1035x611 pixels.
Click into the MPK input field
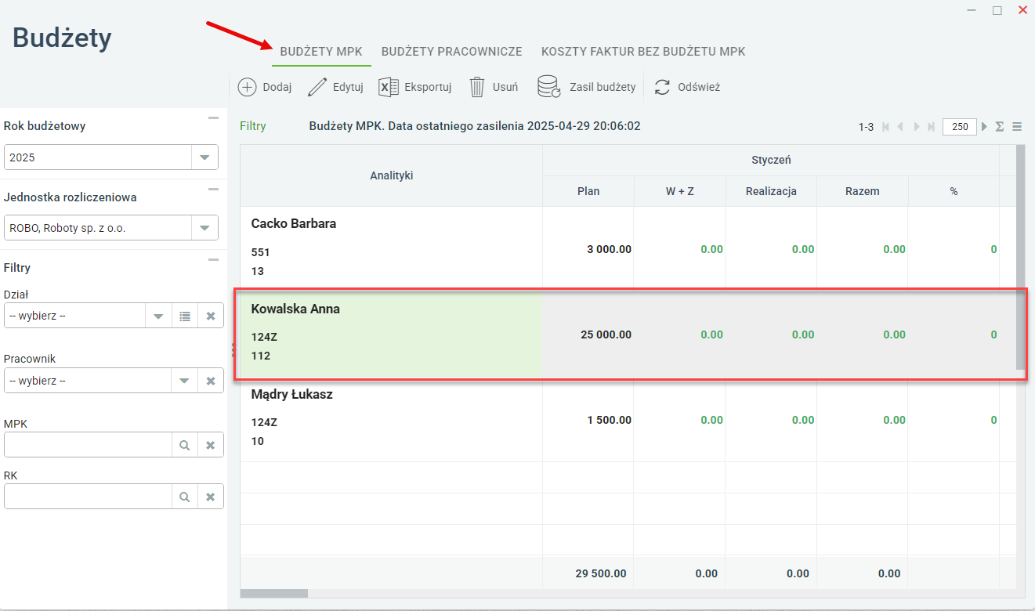click(x=88, y=445)
